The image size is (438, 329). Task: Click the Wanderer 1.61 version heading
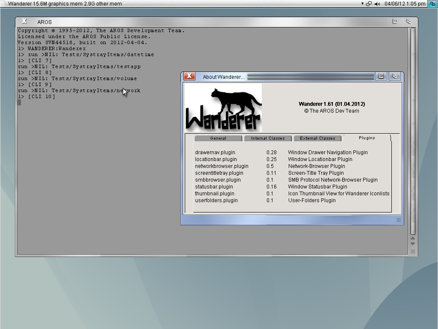coord(332,104)
